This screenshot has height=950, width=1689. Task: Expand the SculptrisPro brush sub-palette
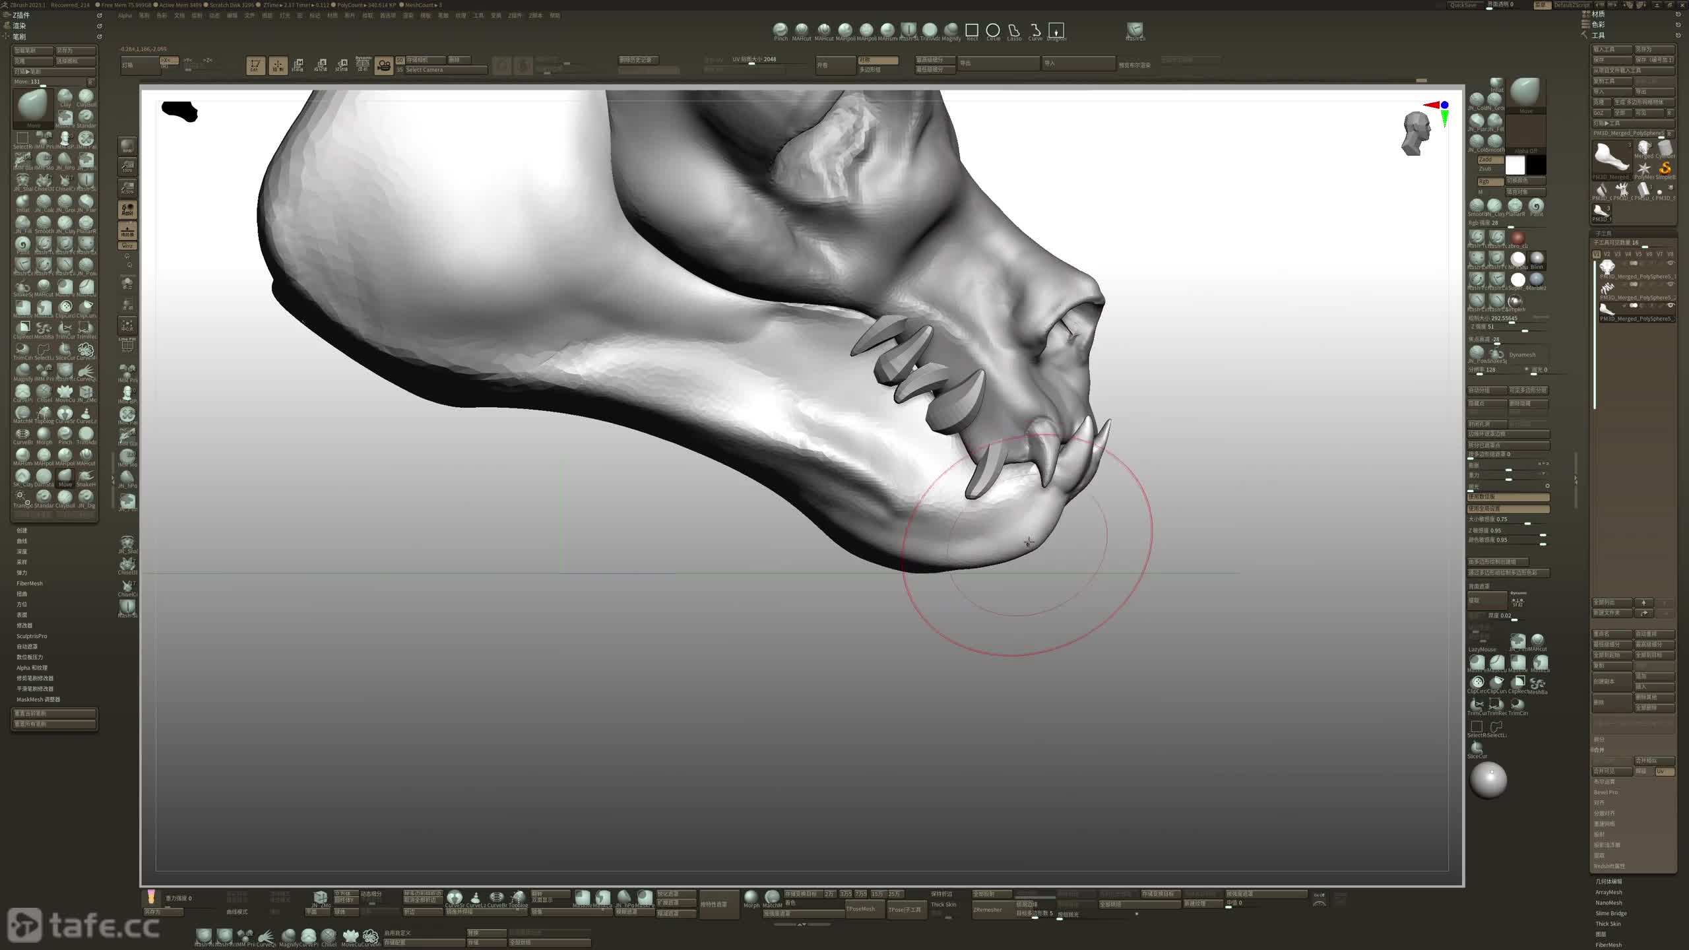tap(32, 636)
